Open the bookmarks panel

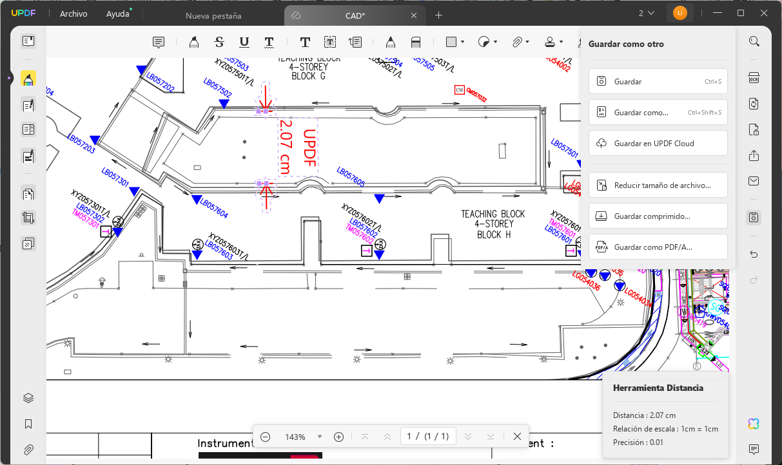pyautogui.click(x=28, y=424)
